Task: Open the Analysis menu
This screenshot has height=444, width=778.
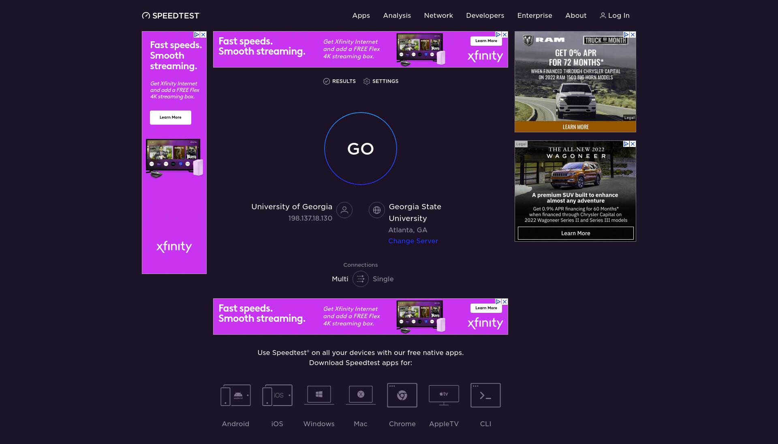Action: point(397,15)
